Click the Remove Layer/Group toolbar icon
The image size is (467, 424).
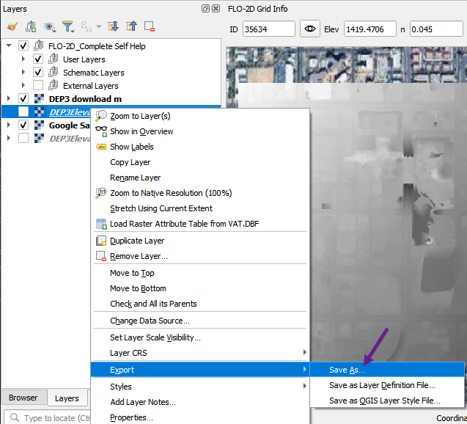150,27
